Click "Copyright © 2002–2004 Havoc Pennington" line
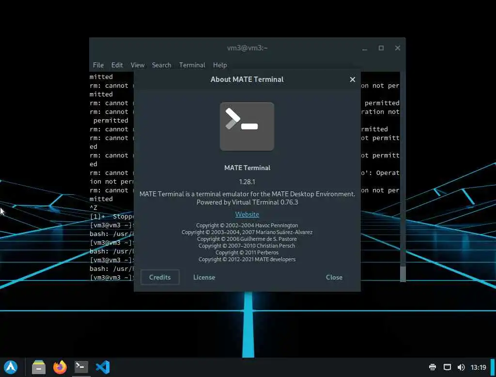496x377 pixels. click(247, 225)
